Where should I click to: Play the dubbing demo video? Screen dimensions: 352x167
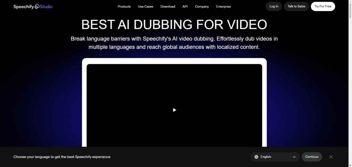pyautogui.click(x=174, y=110)
